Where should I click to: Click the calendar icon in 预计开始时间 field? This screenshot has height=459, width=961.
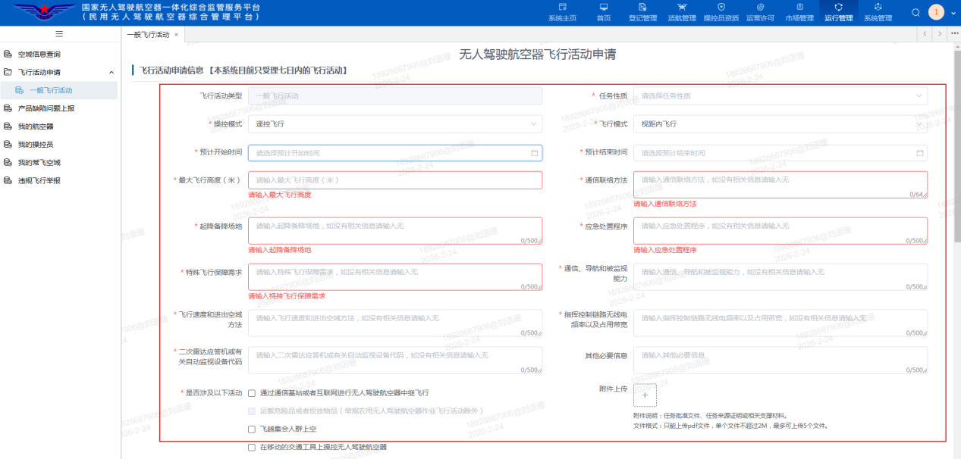pyautogui.click(x=534, y=153)
